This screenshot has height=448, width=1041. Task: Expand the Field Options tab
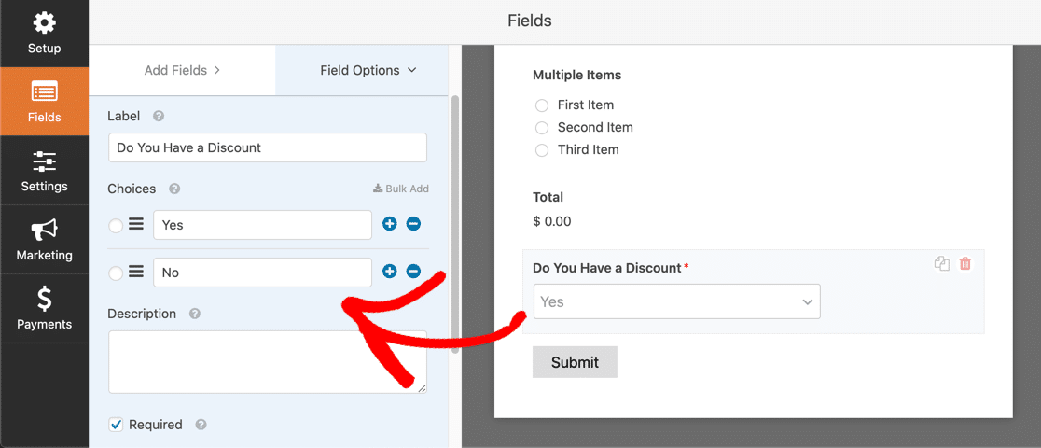pyautogui.click(x=368, y=70)
